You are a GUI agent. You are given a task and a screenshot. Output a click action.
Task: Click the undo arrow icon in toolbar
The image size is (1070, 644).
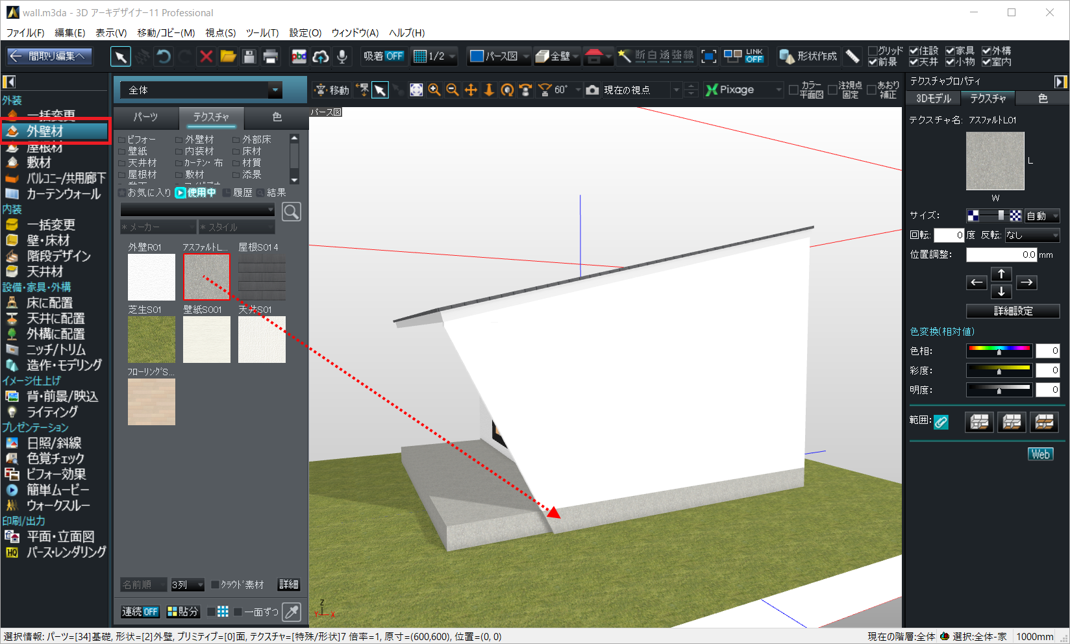[x=164, y=56]
